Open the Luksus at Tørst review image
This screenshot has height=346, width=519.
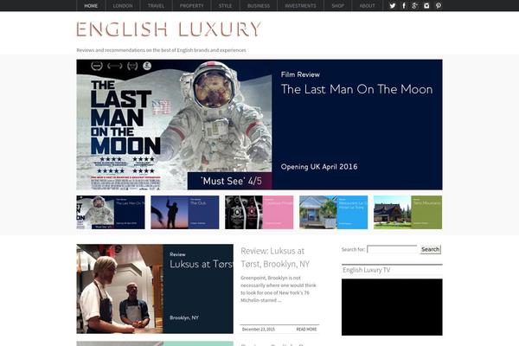(155, 289)
